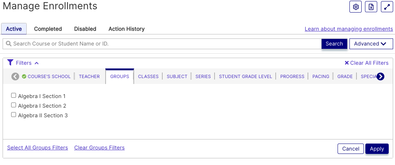Open the Action History tab
Screen dimensions: 395x165
[x=126, y=29]
